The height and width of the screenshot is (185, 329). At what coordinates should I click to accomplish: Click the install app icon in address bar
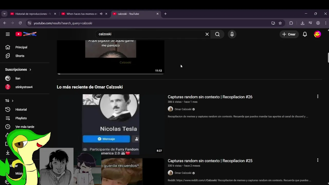(273, 23)
